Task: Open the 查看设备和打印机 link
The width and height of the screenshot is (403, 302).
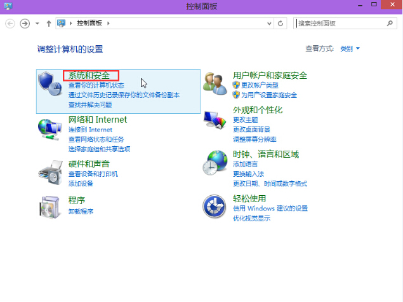Action: tap(93, 174)
